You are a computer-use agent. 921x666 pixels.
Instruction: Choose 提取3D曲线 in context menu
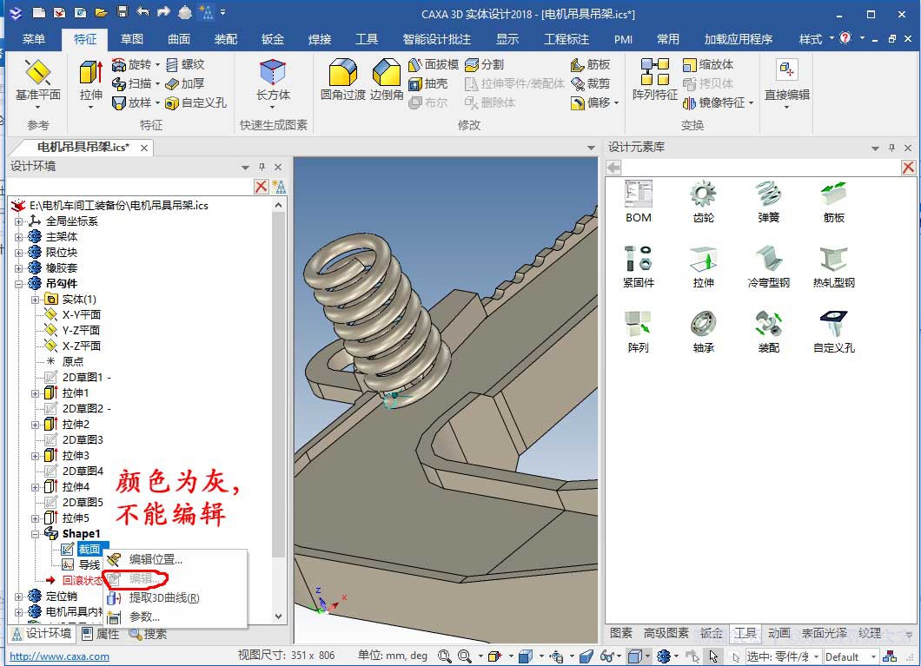point(176,598)
